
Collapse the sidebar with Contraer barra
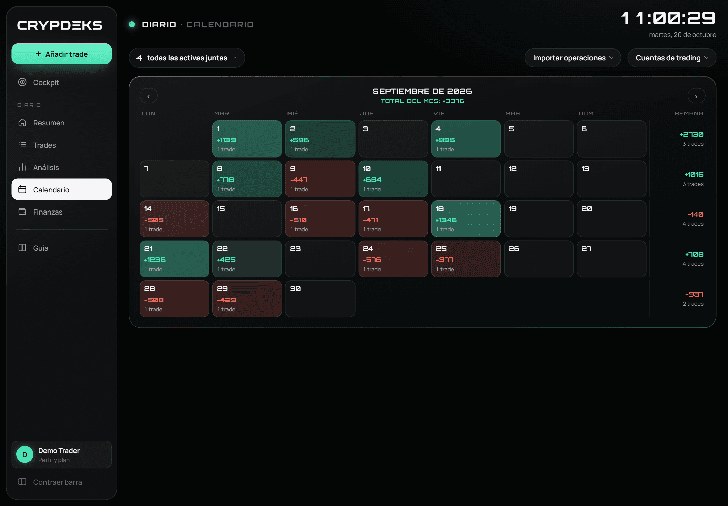(x=62, y=482)
